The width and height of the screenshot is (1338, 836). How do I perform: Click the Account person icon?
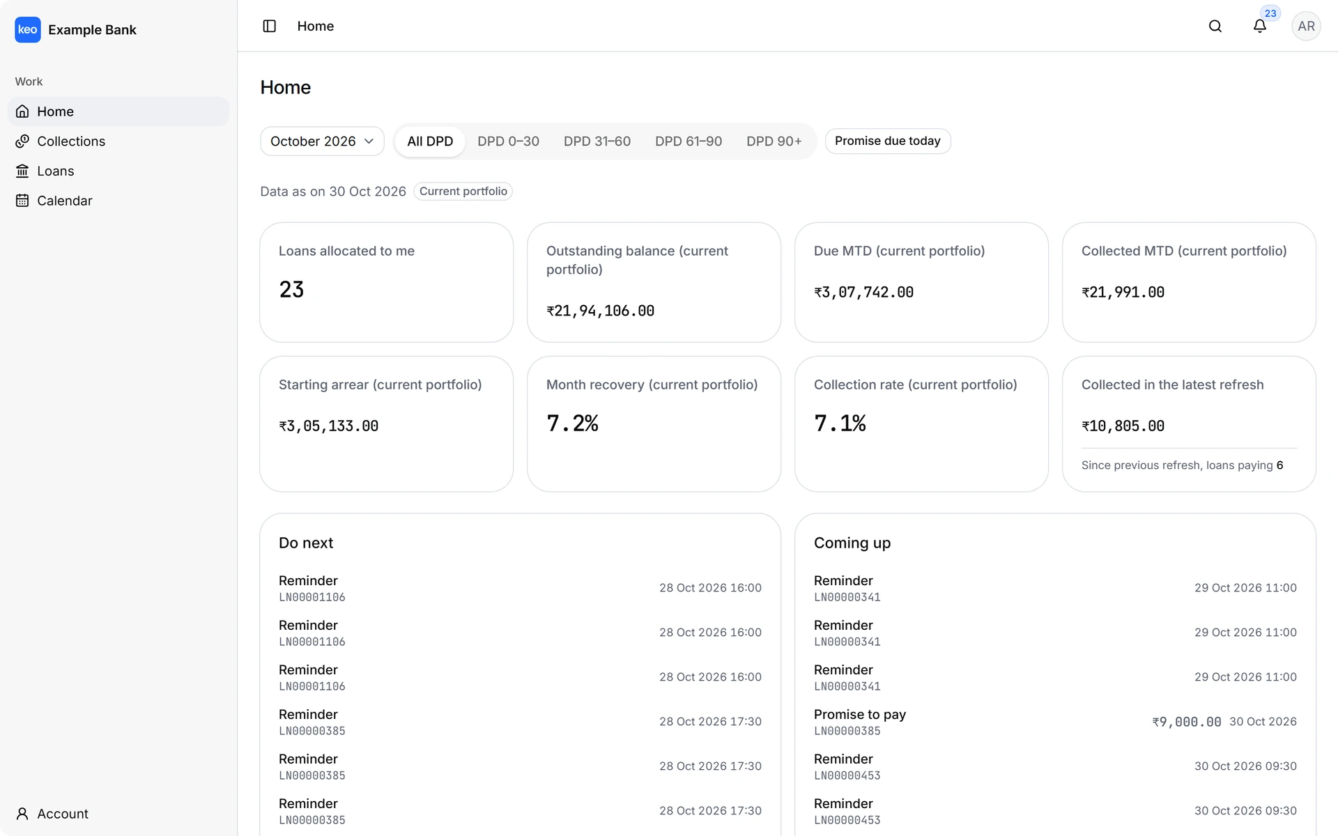pos(22,814)
